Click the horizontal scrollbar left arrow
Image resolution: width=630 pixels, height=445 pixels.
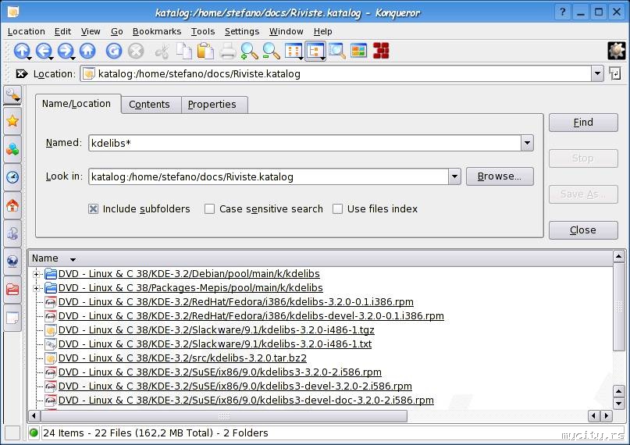point(34,415)
